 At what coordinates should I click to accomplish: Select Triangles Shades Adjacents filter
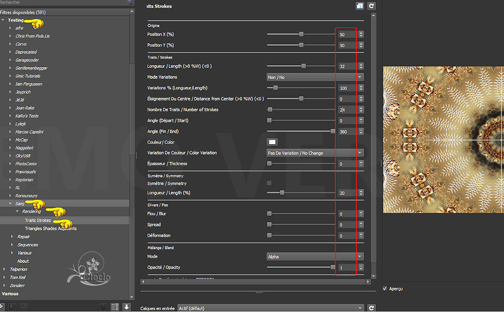coord(51,228)
